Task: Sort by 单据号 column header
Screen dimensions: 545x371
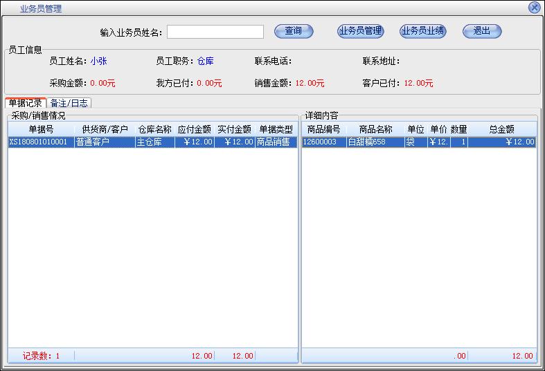Action: tap(41, 129)
